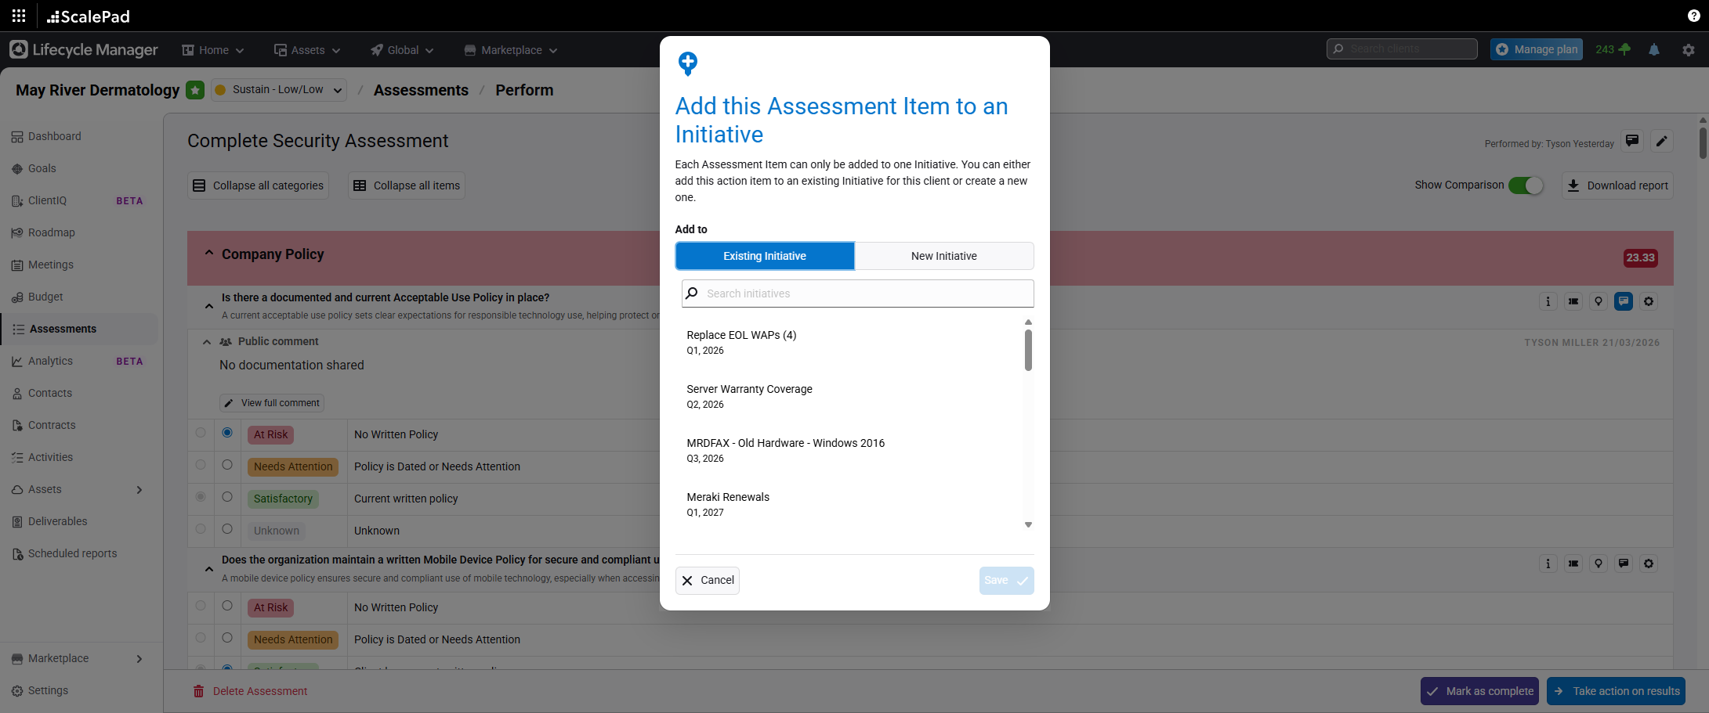Click the Cancel button in the dialog
This screenshot has height=713, width=1709.
pyautogui.click(x=707, y=580)
